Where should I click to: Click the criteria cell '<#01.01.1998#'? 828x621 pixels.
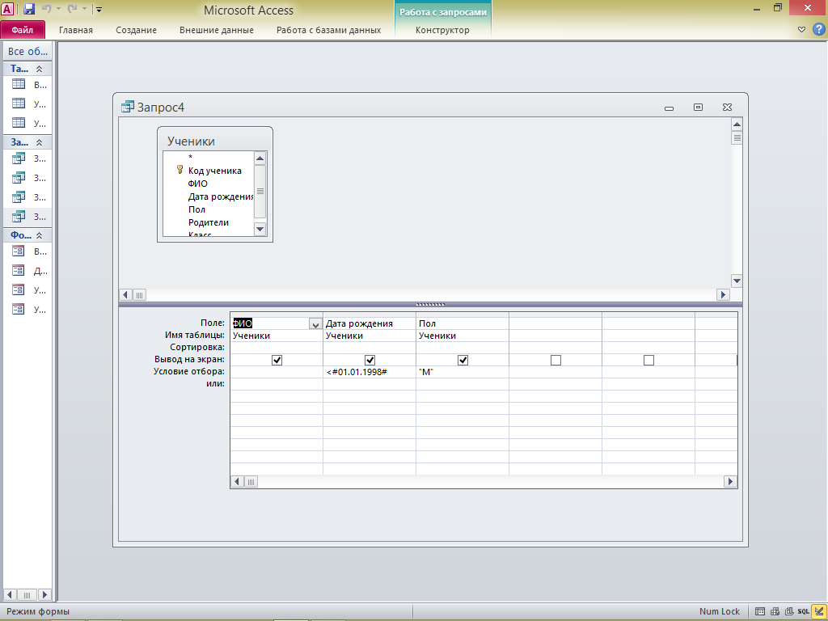[x=369, y=372]
